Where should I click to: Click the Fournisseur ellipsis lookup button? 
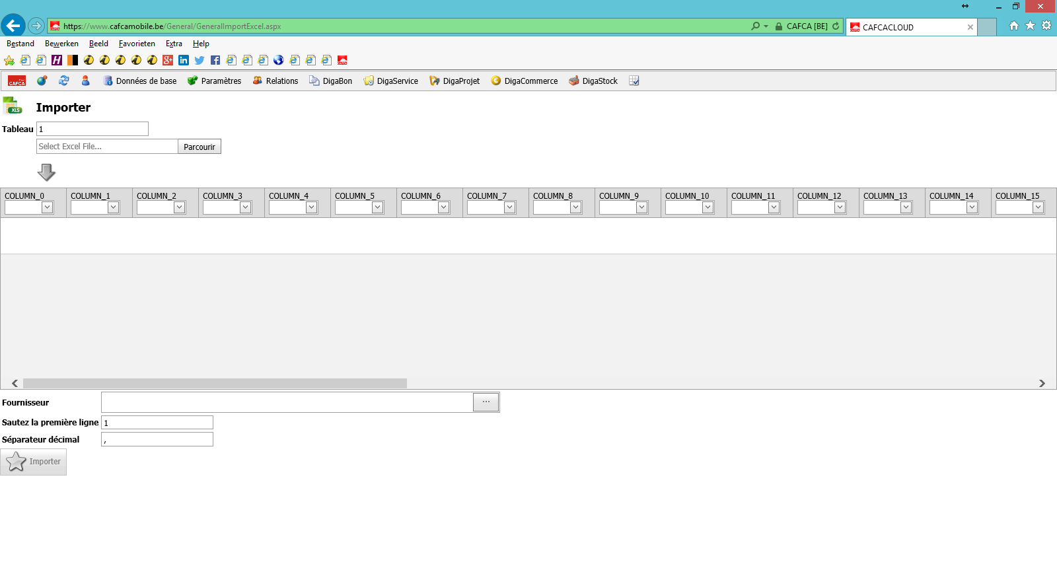[486, 402]
